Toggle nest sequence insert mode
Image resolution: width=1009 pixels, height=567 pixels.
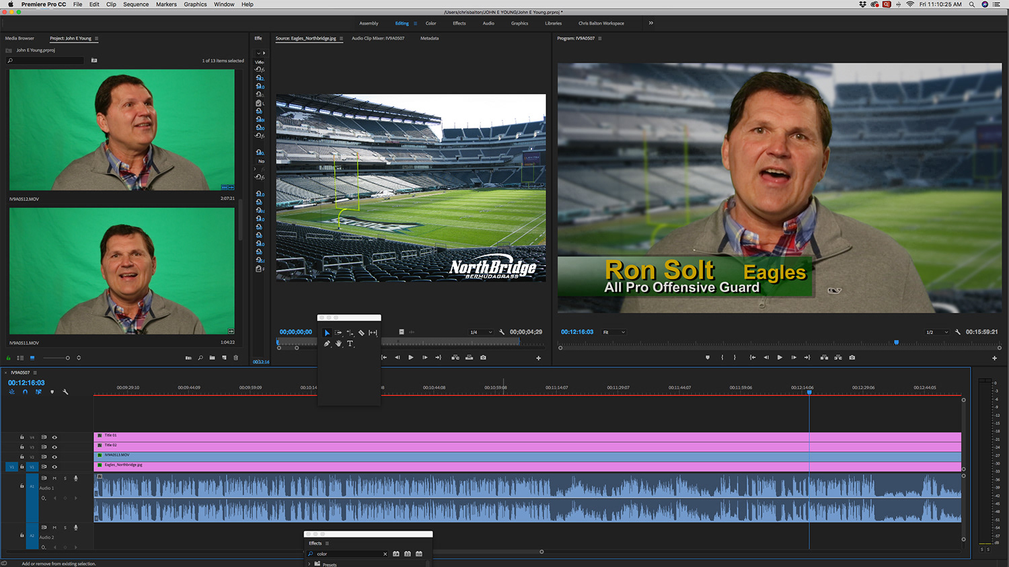point(12,391)
